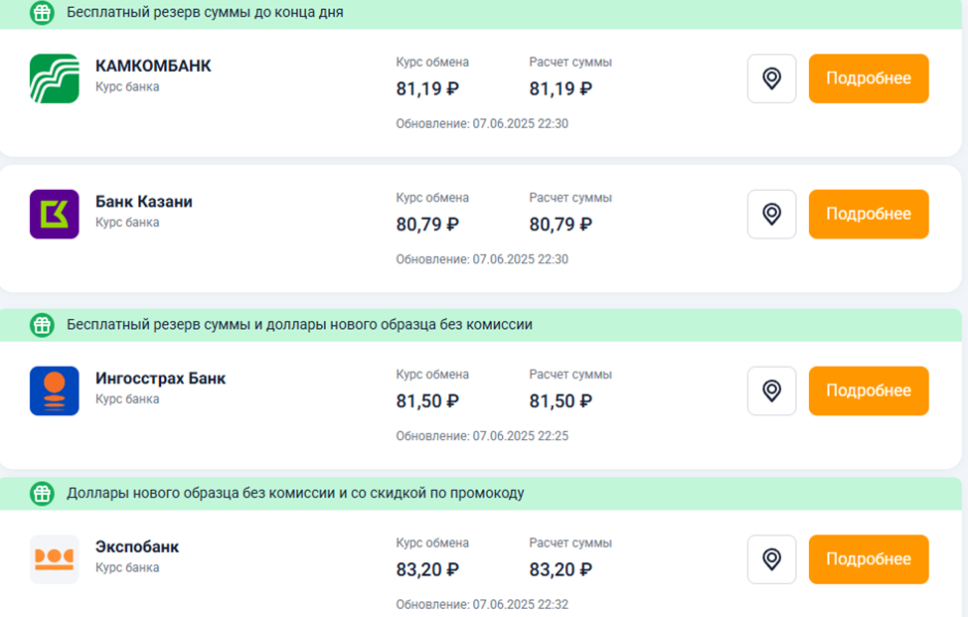
Task: Click the Банк Казани name link
Action: point(144,202)
